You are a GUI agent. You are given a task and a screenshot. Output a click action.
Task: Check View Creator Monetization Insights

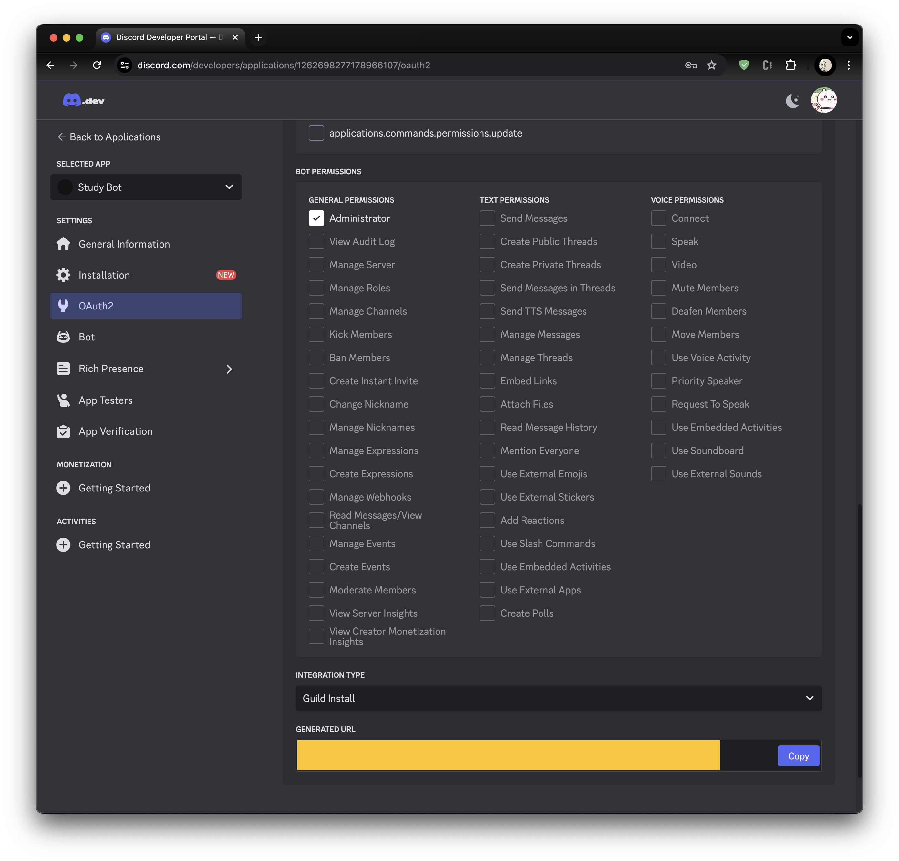pyautogui.click(x=316, y=636)
